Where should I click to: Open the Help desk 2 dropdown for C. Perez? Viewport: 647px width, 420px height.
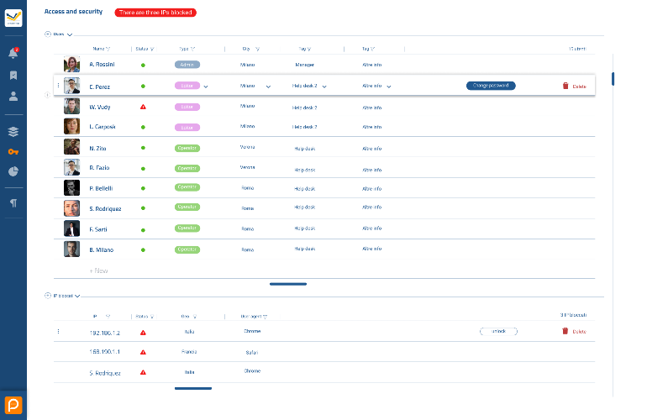[324, 87]
